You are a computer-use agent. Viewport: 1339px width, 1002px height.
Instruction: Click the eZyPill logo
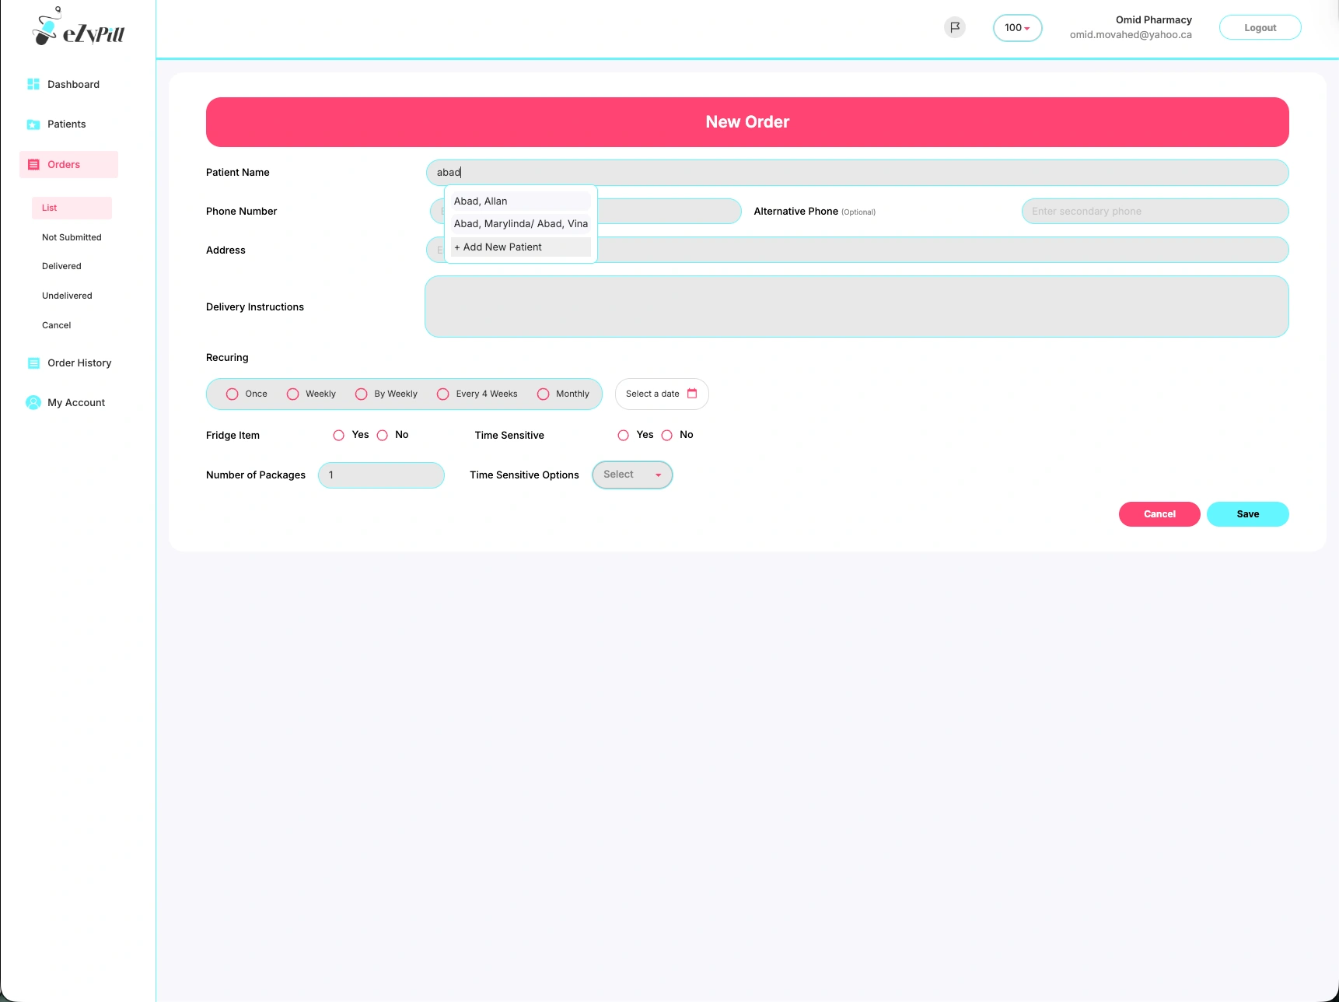[78, 28]
